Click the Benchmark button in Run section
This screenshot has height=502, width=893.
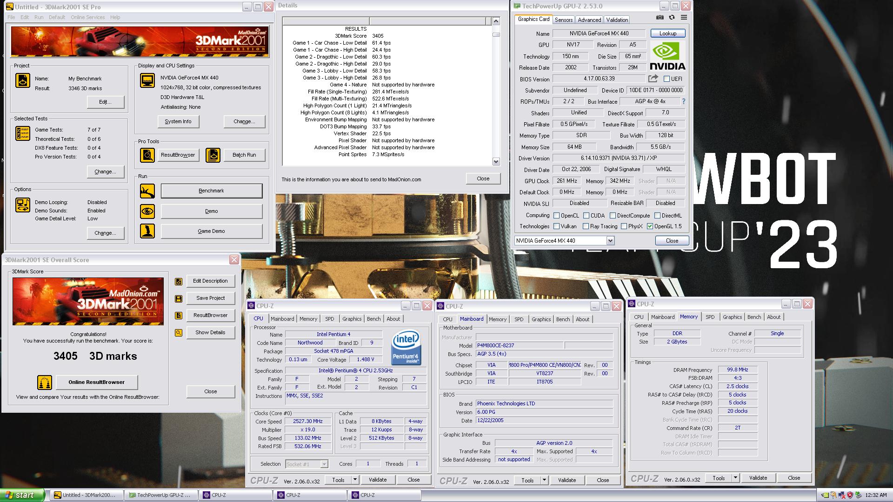point(212,191)
